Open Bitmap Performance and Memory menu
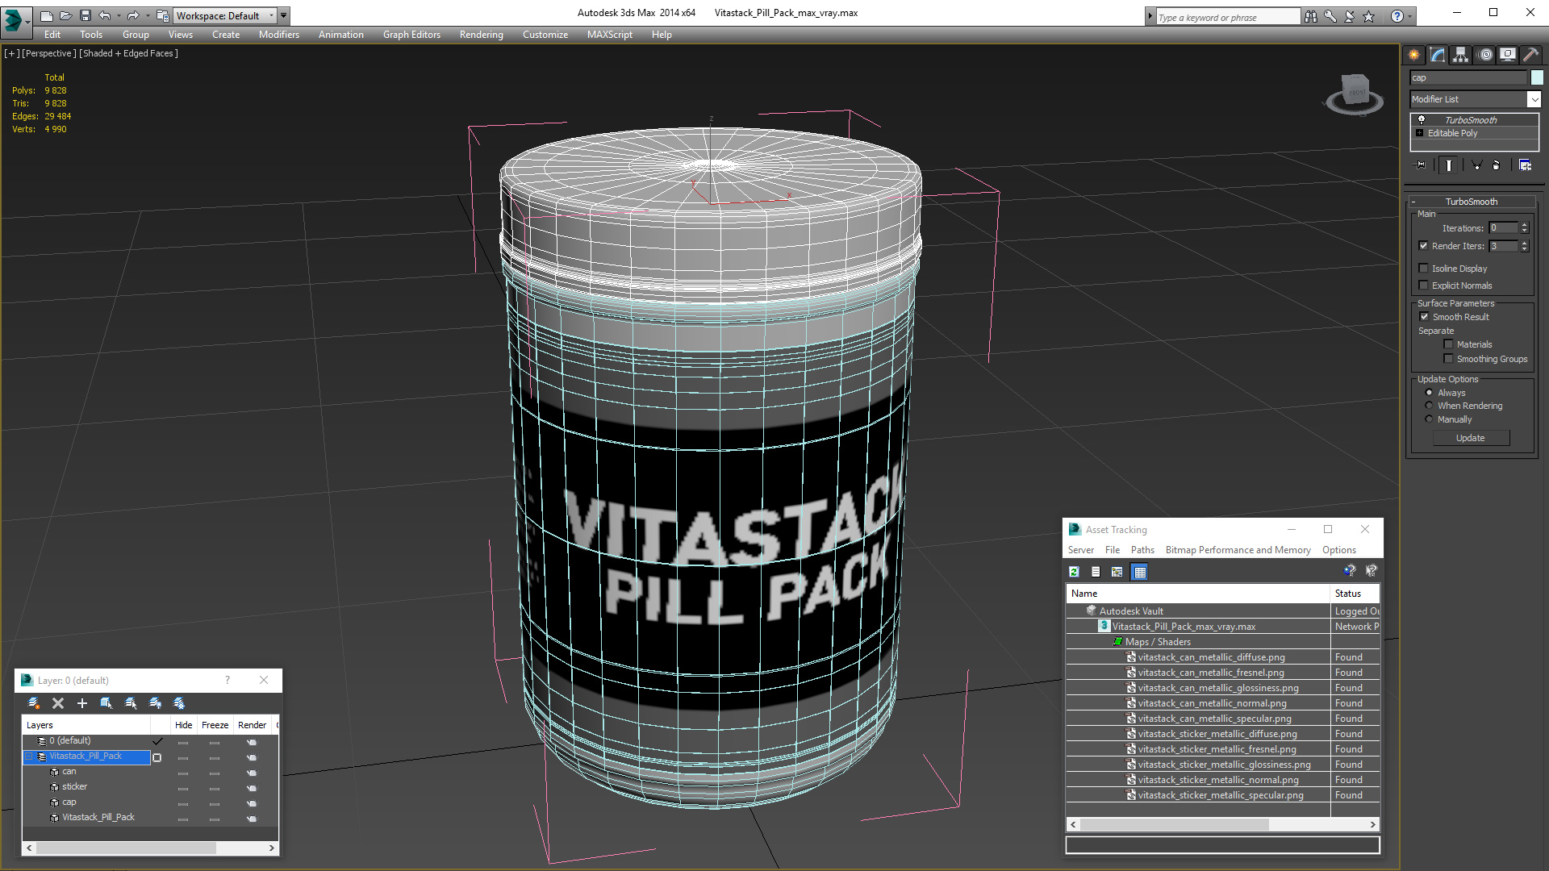 click(1238, 550)
